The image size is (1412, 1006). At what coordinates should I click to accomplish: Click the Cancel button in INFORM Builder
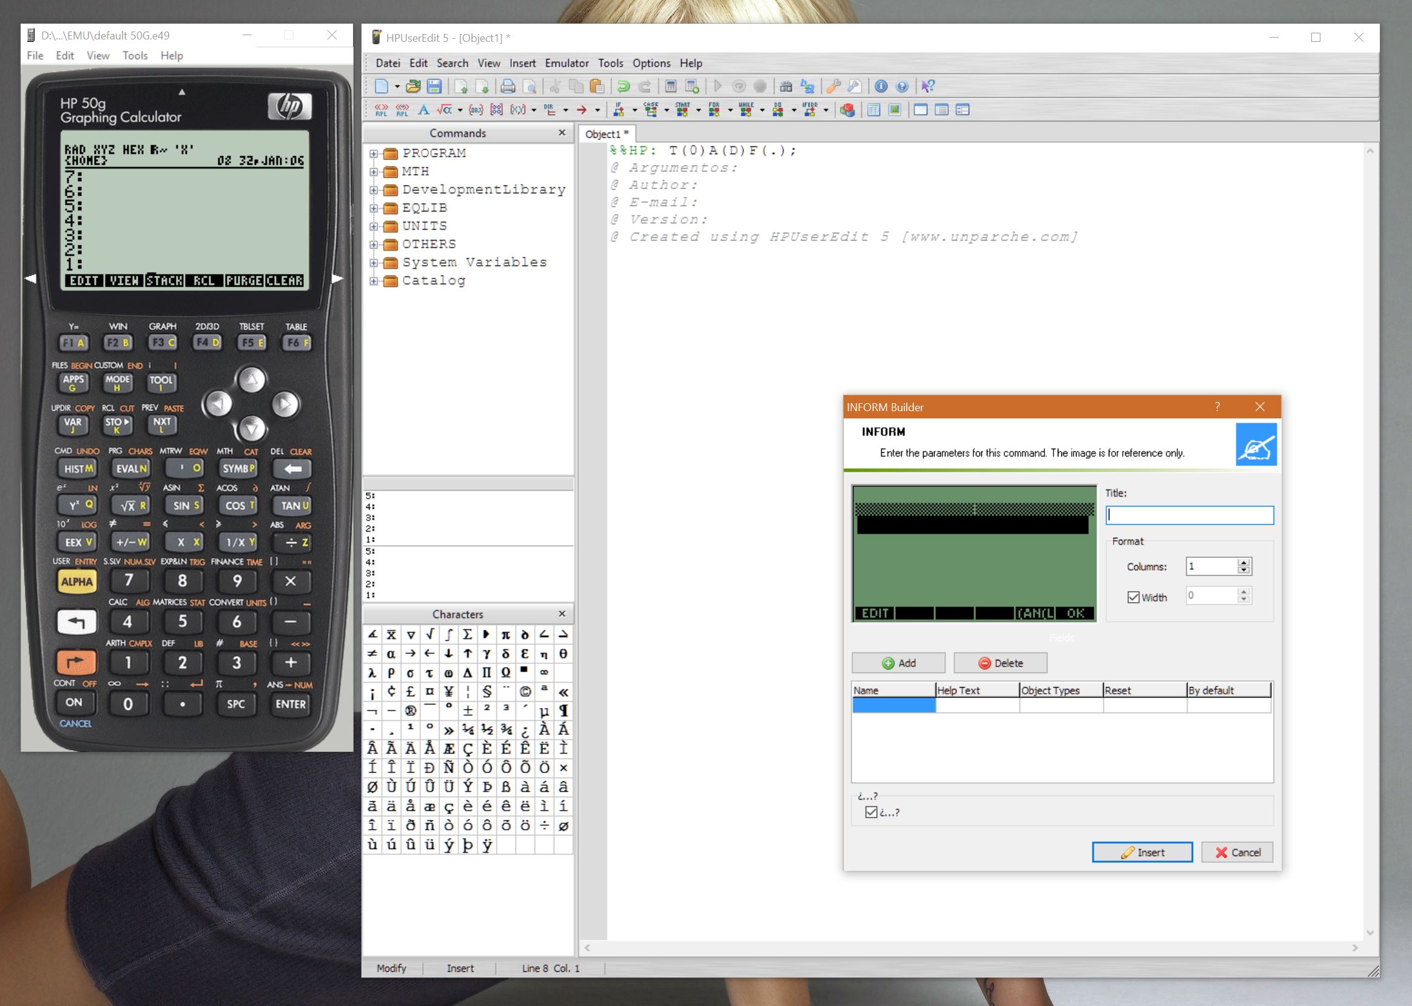pyautogui.click(x=1238, y=853)
